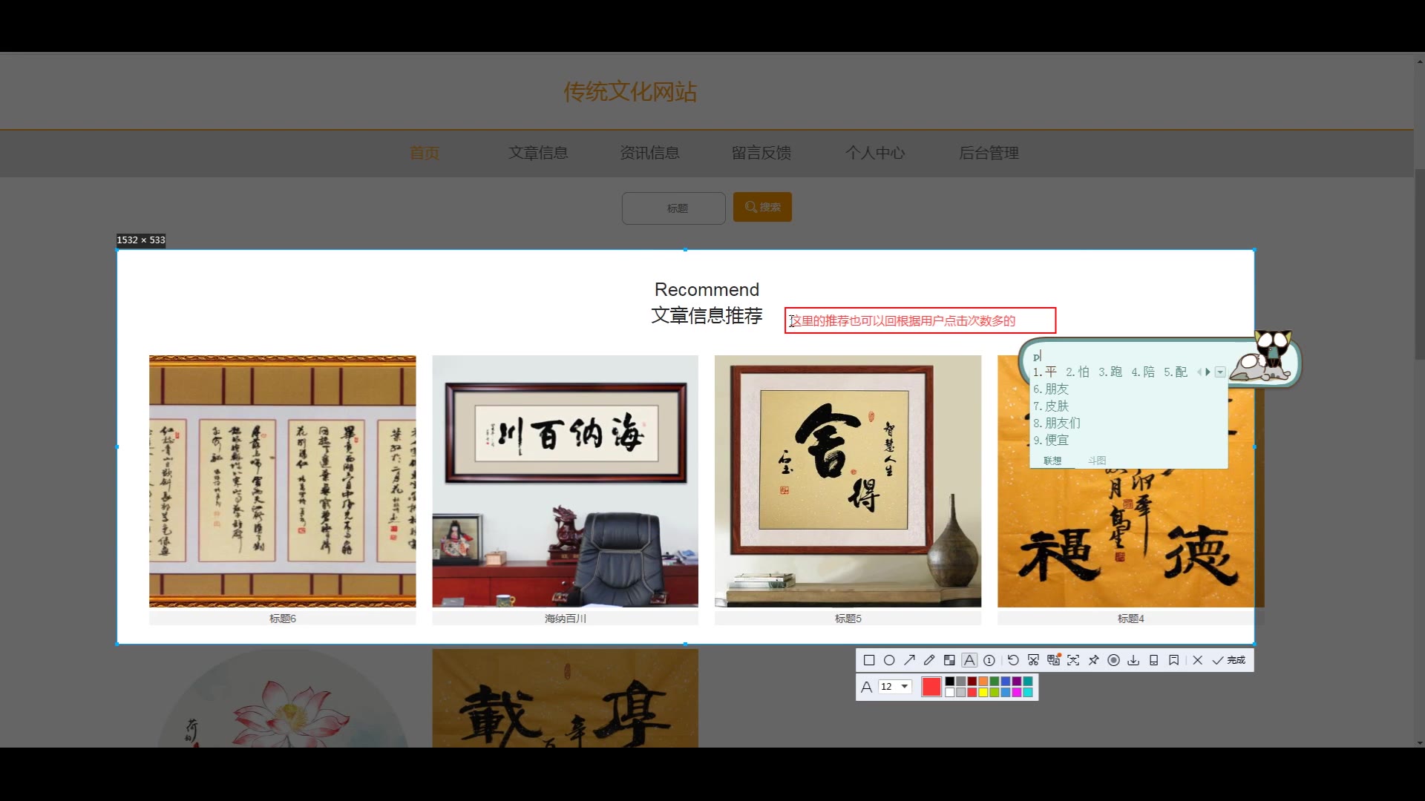Viewport: 1425px width, 801px height.
Task: Open the font size 12 dropdown
Action: tap(894, 686)
